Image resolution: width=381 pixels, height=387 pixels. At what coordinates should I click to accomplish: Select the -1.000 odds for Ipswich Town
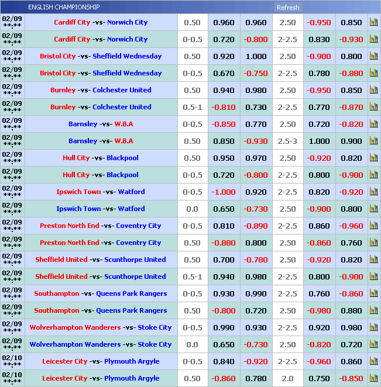(x=224, y=192)
